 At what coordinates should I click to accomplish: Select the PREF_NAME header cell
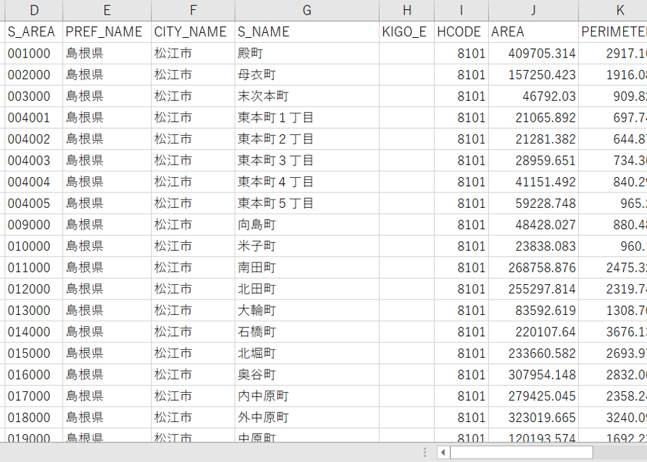107,31
